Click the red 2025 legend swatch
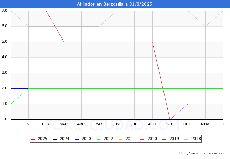The height and width of the screenshot is (159, 230). click(33, 139)
